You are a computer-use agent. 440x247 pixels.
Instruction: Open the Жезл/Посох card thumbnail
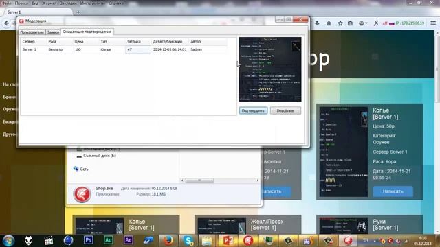[221, 226]
